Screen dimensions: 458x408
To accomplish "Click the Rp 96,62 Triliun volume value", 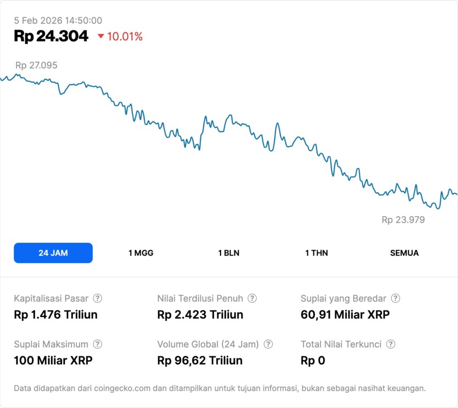I will pyautogui.click(x=200, y=361).
